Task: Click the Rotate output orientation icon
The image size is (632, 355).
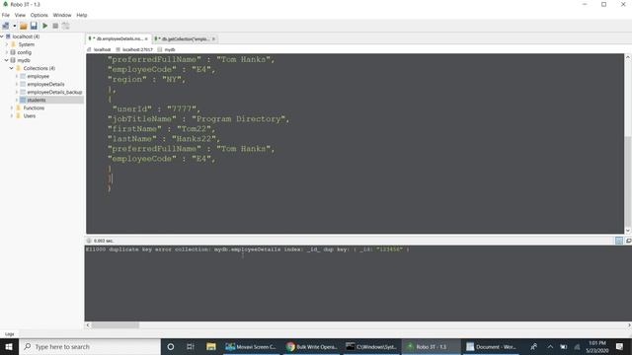Action: (x=66, y=26)
